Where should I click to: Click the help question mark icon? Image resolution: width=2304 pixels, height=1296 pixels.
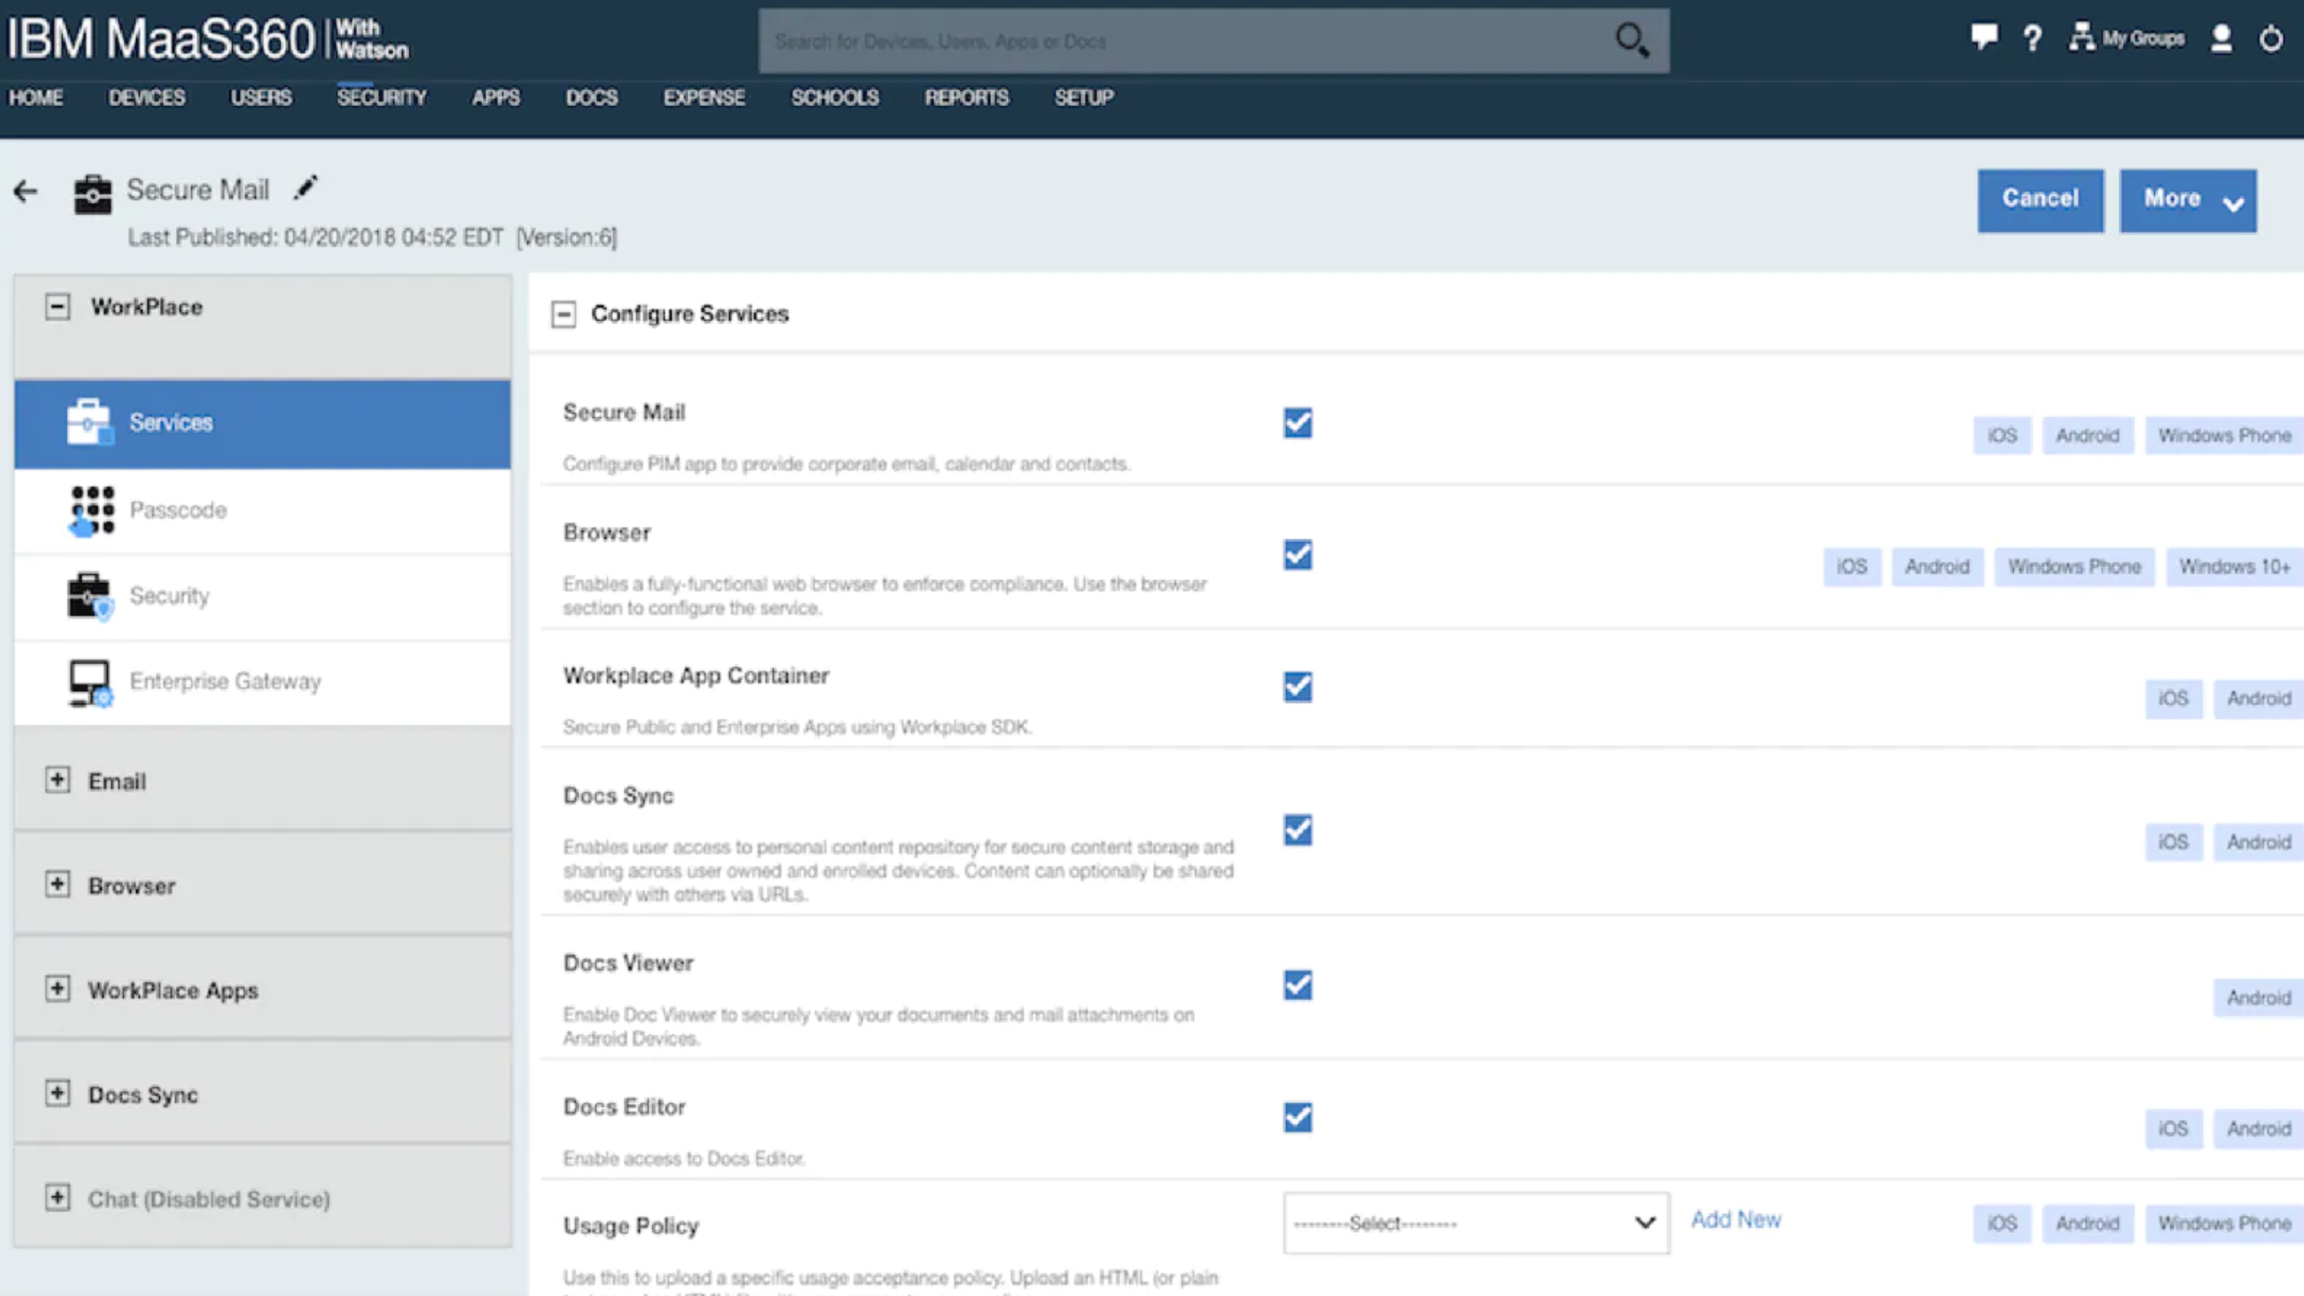(2032, 38)
